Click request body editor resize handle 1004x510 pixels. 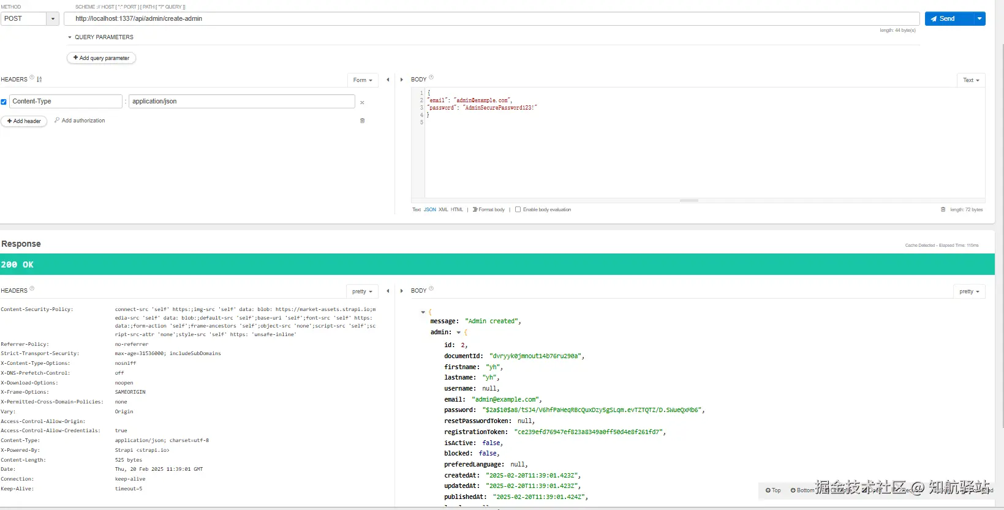[x=689, y=200]
